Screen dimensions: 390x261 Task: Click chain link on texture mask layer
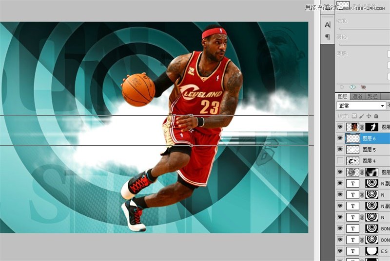click(x=362, y=172)
